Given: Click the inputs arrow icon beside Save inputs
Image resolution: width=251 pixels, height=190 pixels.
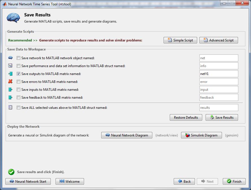Looking at the screenshot, I should pos(10,89).
